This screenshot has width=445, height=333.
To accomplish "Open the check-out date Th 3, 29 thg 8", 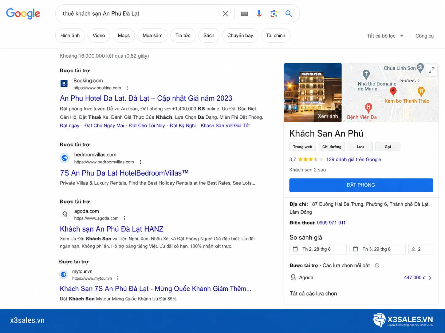I will (378, 249).
